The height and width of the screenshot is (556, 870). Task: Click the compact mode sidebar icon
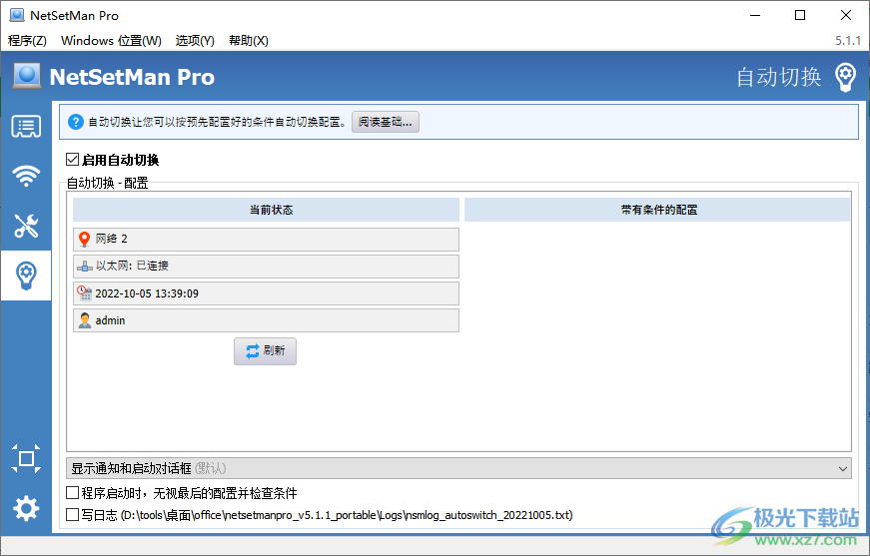26,458
